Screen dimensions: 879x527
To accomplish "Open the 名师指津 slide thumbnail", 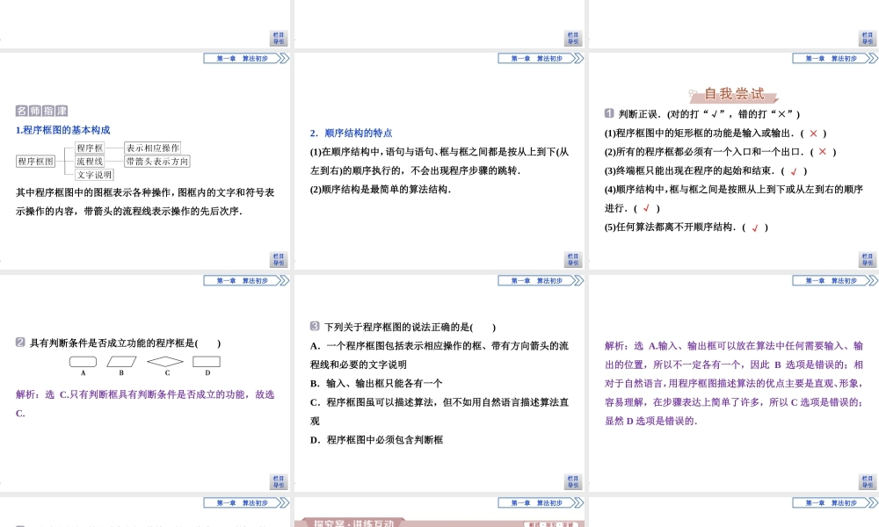I will (x=145, y=161).
